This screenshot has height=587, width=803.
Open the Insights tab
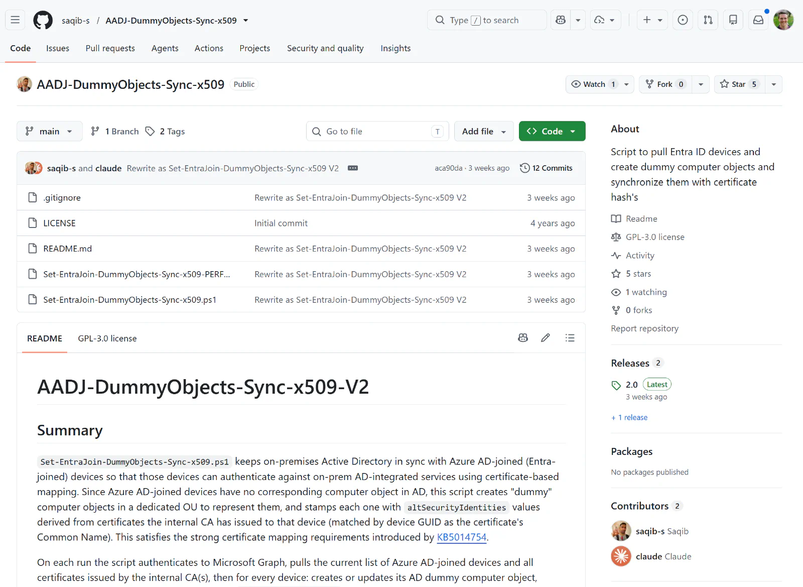tap(395, 48)
